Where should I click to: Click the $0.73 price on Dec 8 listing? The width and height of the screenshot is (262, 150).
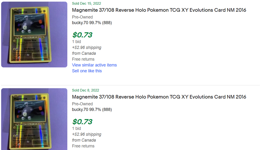coord(82,122)
